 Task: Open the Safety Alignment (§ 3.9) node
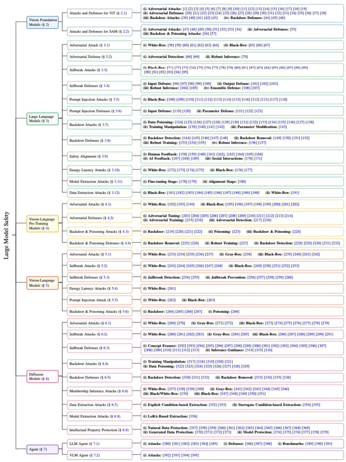pyautogui.click(x=99, y=156)
